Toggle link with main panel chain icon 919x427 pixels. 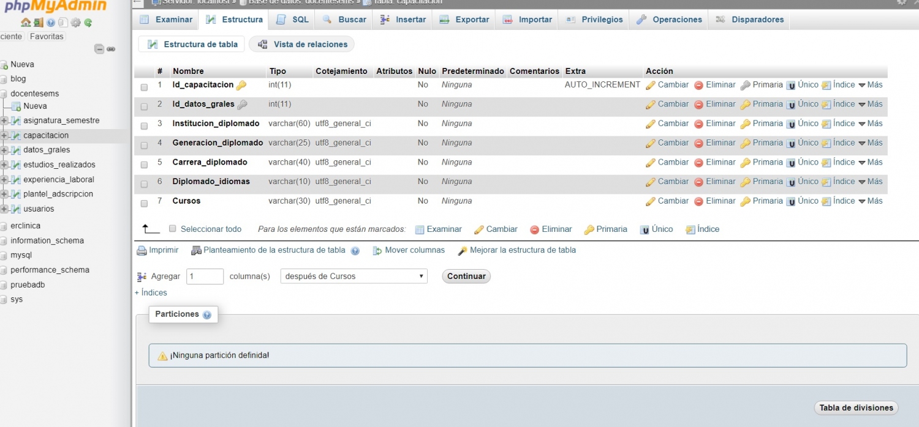(x=111, y=49)
